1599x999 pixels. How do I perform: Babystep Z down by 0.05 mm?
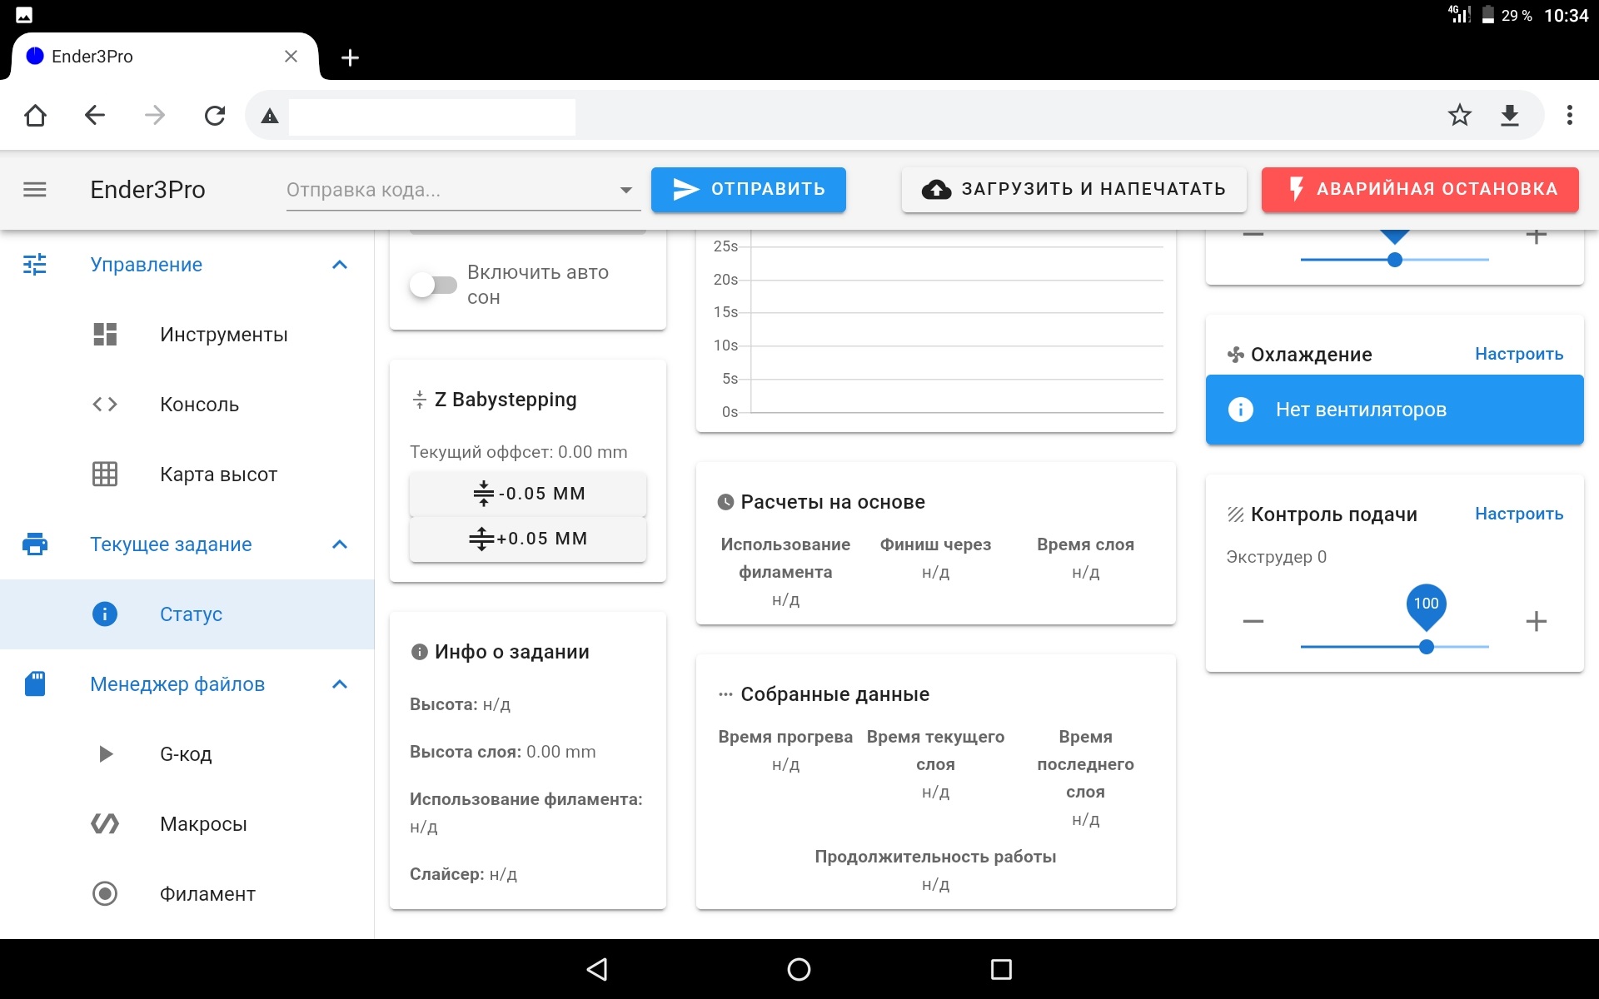pyautogui.click(x=527, y=494)
